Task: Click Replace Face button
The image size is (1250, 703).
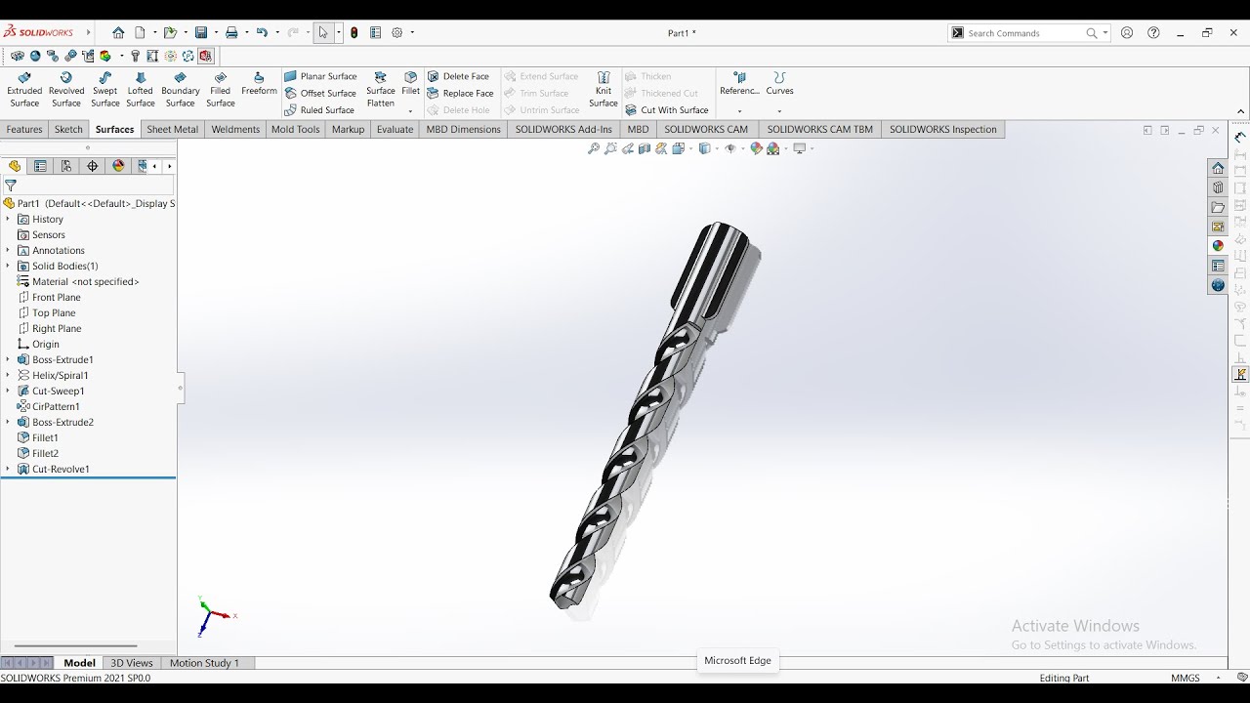Action: tap(460, 94)
